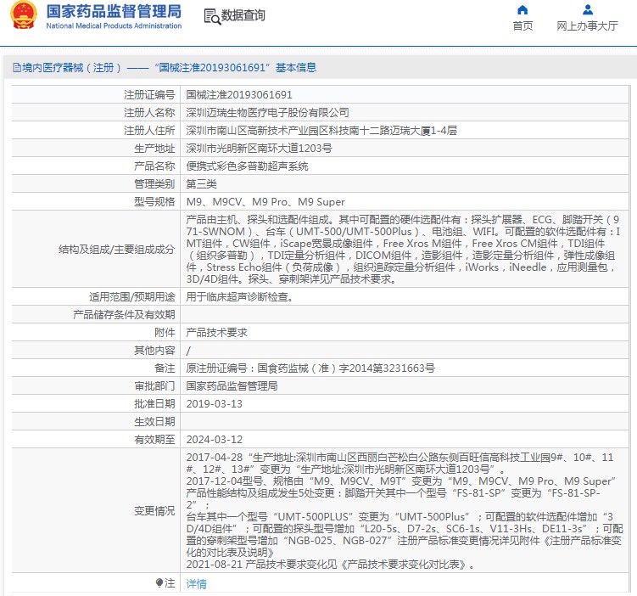Click the 网上办事大厅 person icon
This screenshot has height=596, width=637.
click(x=587, y=10)
